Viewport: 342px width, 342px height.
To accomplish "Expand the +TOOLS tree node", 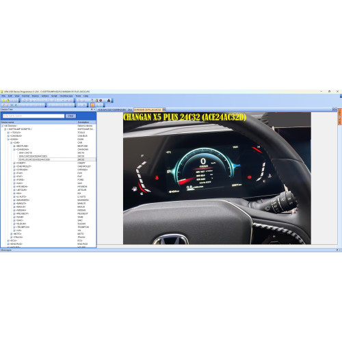I will [x=8, y=133].
